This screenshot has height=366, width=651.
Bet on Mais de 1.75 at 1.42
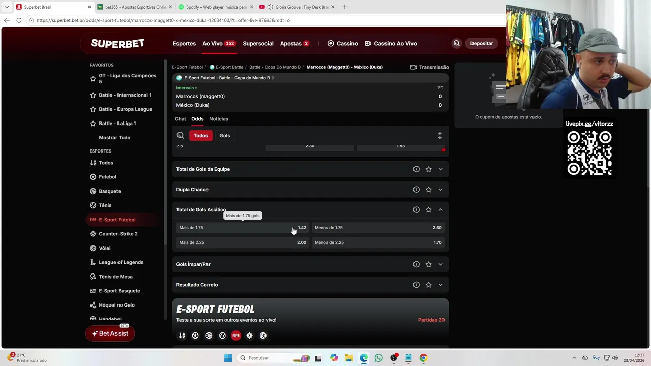click(x=243, y=228)
